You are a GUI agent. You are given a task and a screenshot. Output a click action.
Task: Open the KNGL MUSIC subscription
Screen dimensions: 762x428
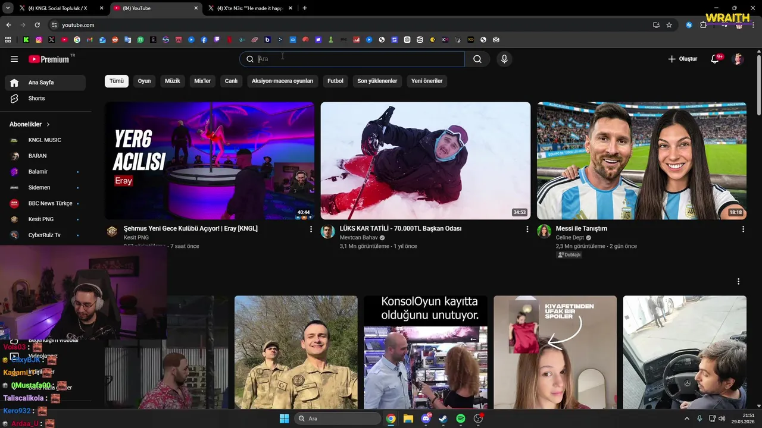coord(45,140)
